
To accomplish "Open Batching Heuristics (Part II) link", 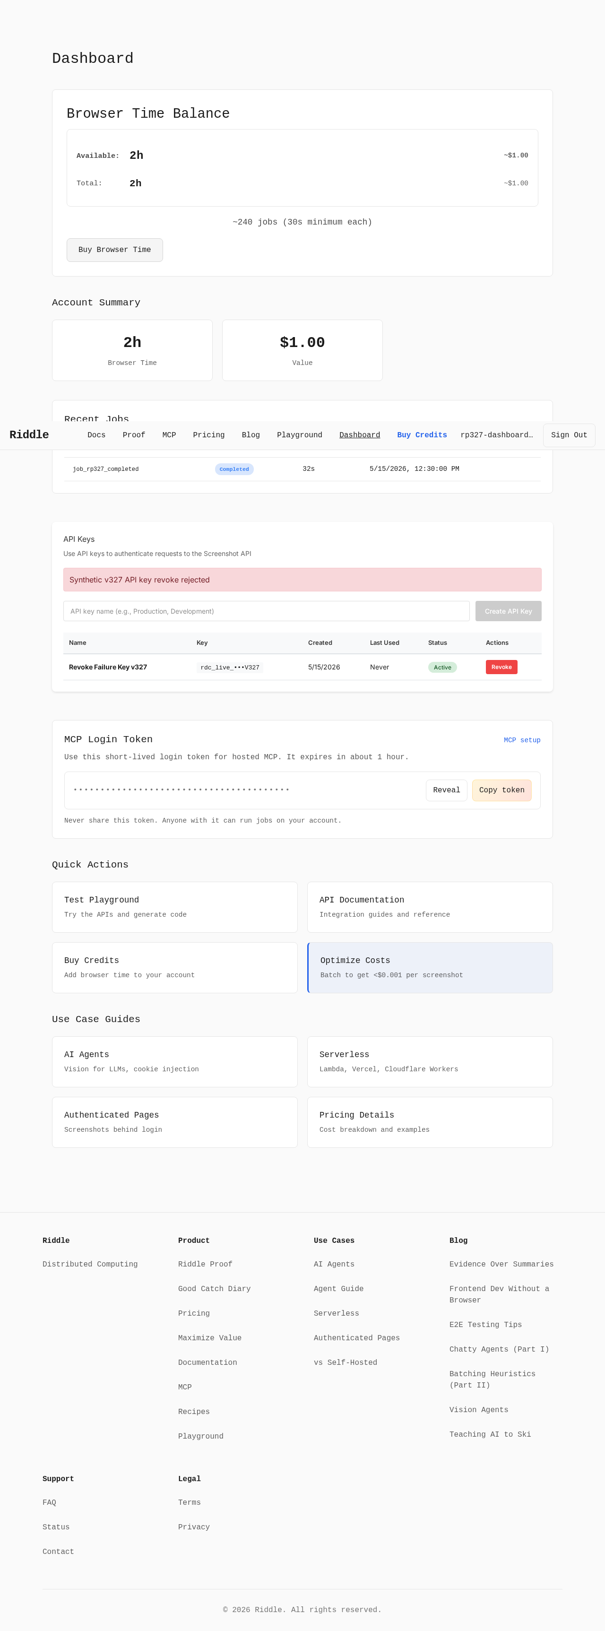I will (493, 1379).
